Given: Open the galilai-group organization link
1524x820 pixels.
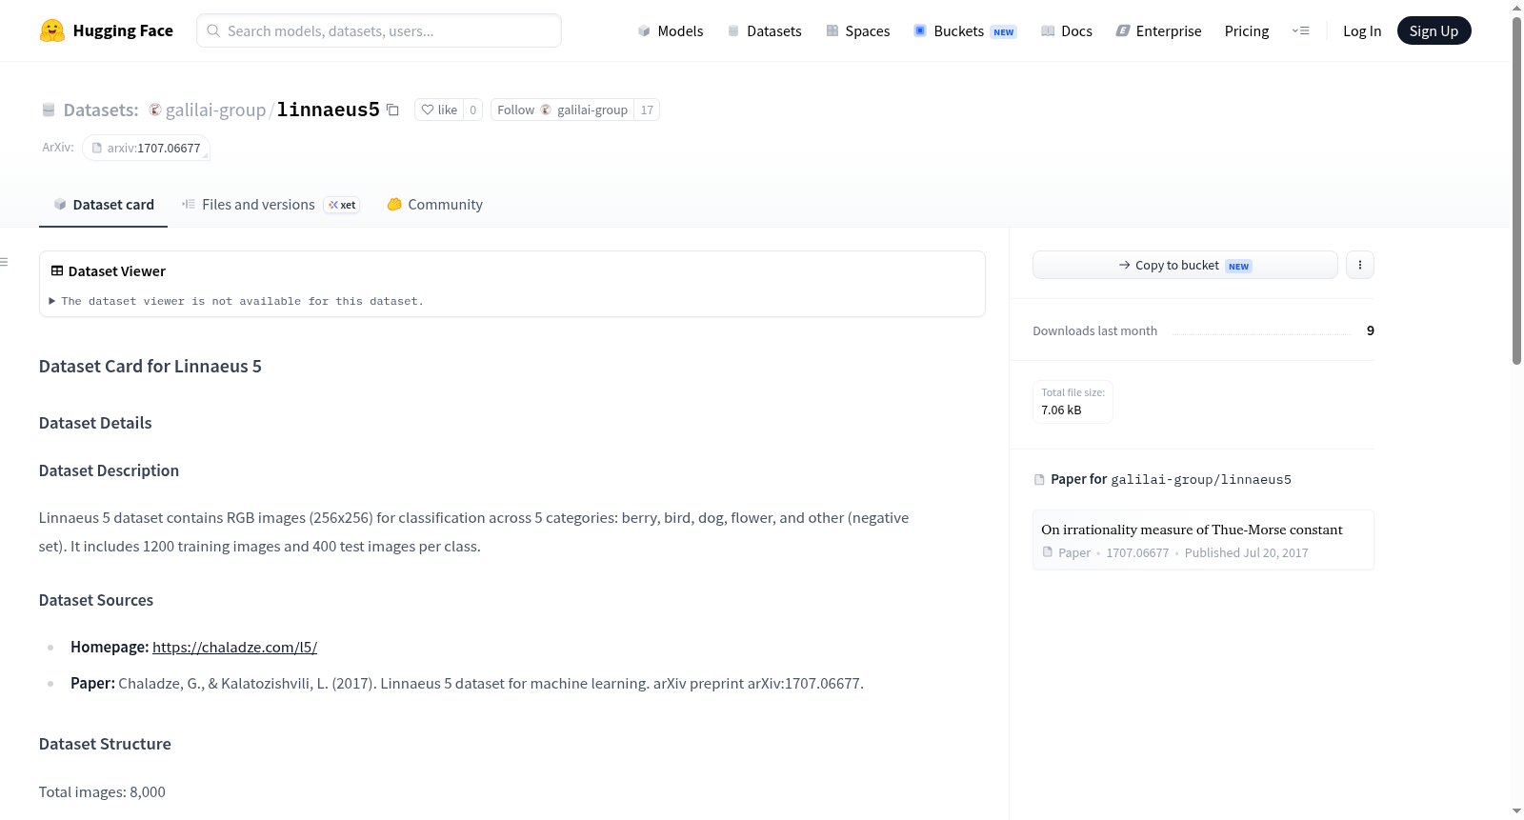Looking at the screenshot, I should point(215,110).
